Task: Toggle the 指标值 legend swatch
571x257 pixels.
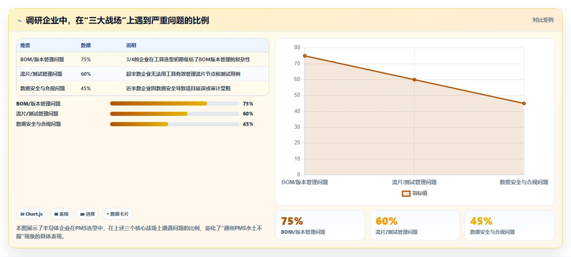Action: click(406, 193)
